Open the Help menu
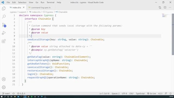 [x=59, y=2]
